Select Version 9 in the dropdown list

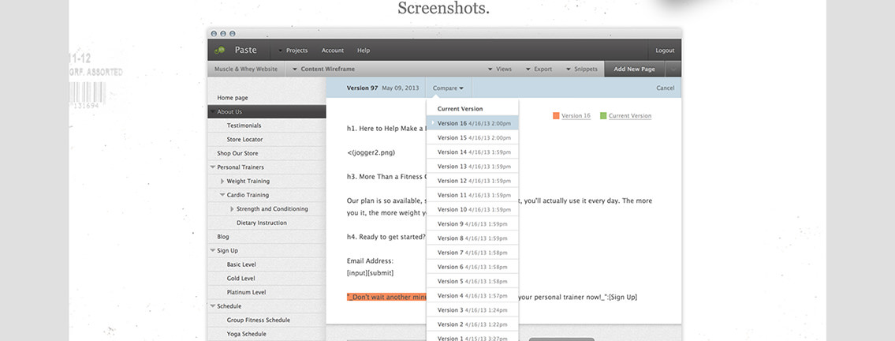coord(472,224)
